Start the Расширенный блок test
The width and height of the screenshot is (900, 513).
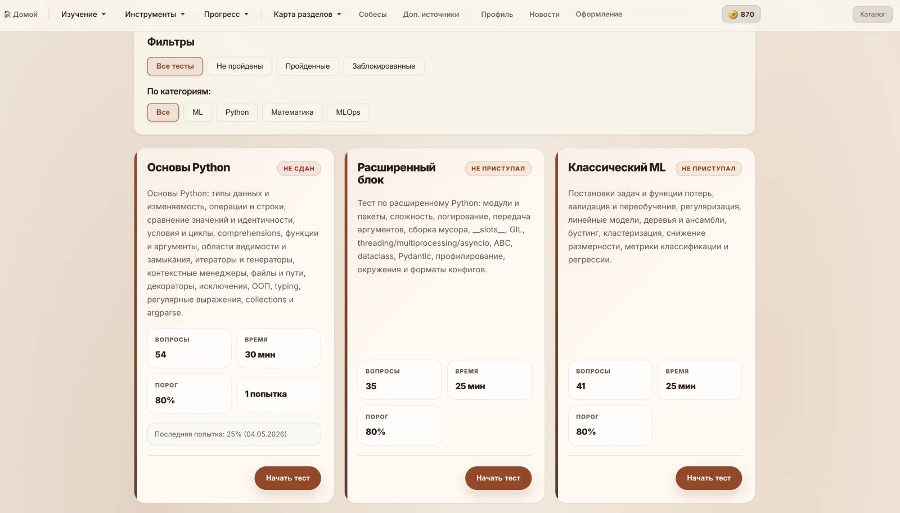[x=498, y=478]
